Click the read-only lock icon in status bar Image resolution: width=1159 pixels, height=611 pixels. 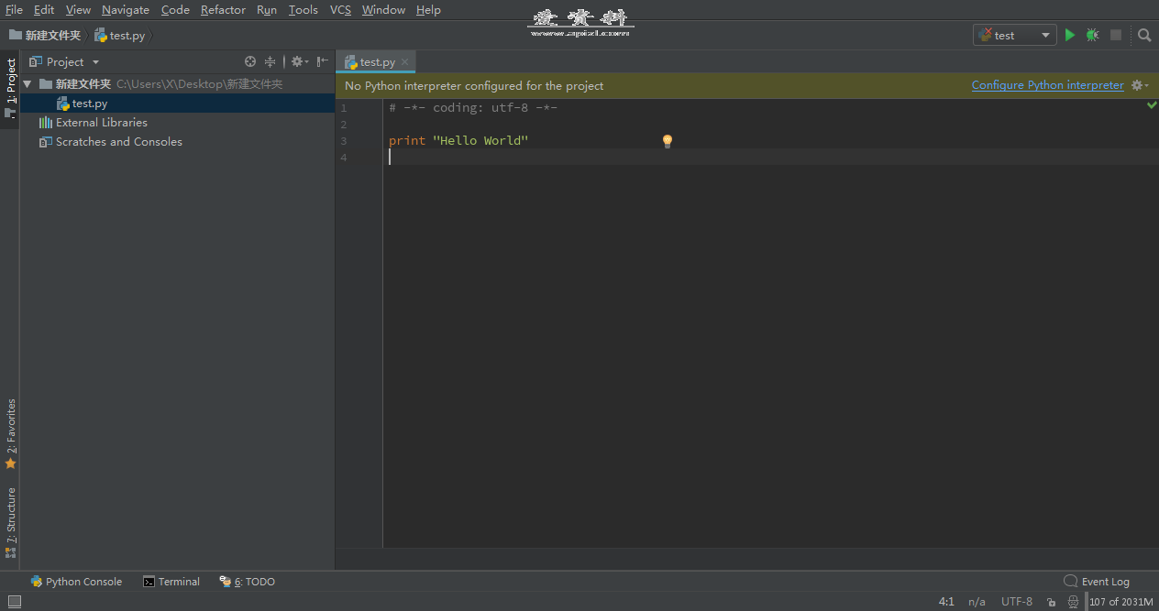coord(1051,601)
